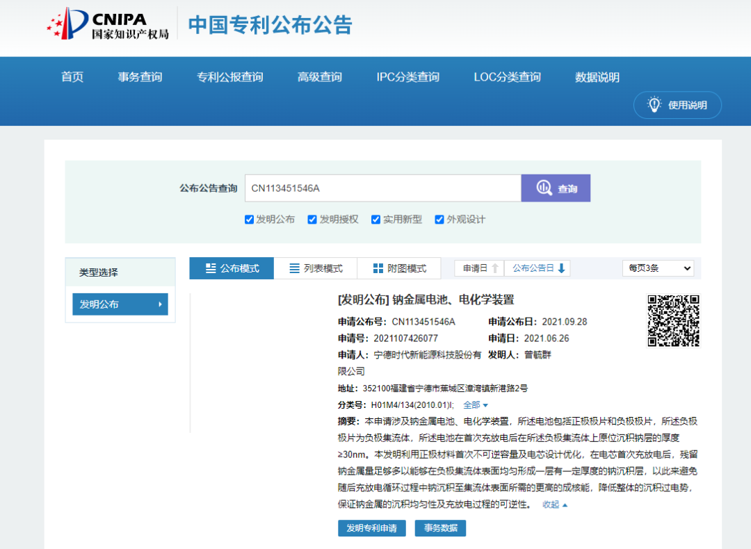Go to IPC分类查询 menu item

pos(407,77)
